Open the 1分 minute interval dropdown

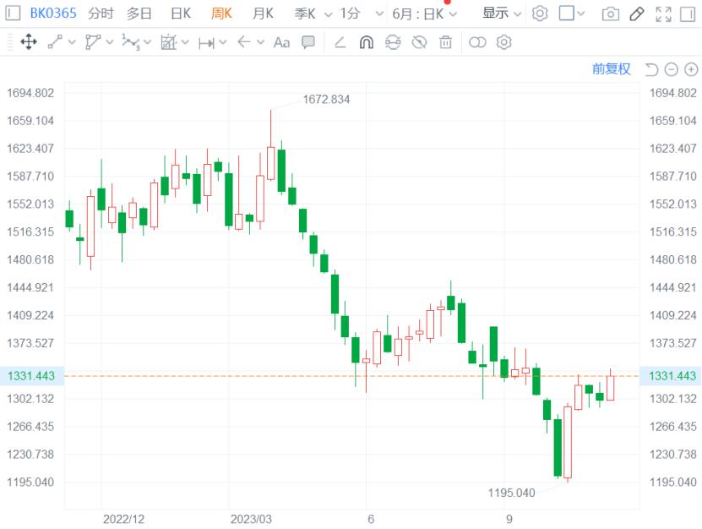[362, 14]
